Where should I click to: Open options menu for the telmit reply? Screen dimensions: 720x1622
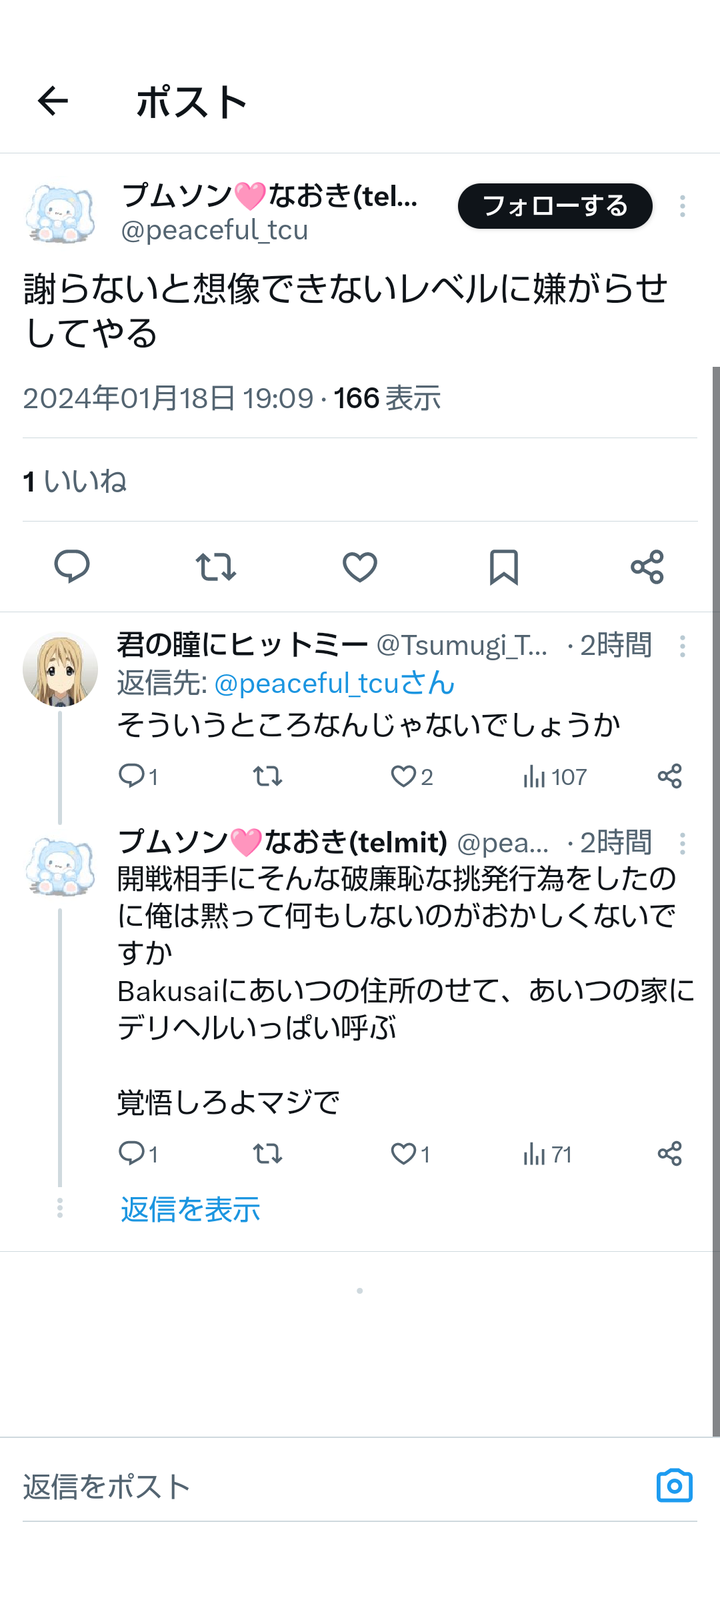tap(682, 843)
